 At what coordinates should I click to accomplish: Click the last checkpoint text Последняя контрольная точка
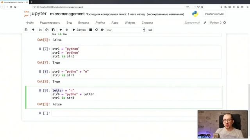pyautogui.click(x=115, y=14)
